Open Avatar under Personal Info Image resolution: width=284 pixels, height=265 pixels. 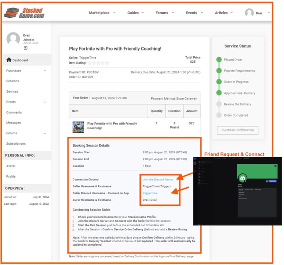pos(11,166)
